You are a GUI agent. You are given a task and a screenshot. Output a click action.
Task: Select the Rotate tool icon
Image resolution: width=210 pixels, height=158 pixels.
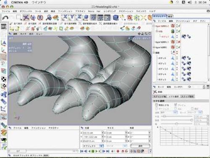(x=40, y=18)
